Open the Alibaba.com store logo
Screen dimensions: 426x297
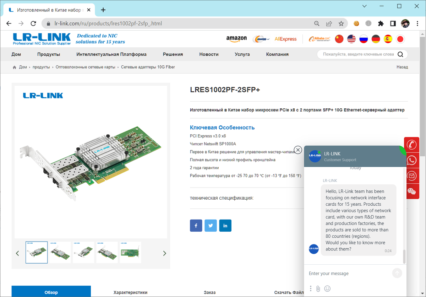pos(319,39)
